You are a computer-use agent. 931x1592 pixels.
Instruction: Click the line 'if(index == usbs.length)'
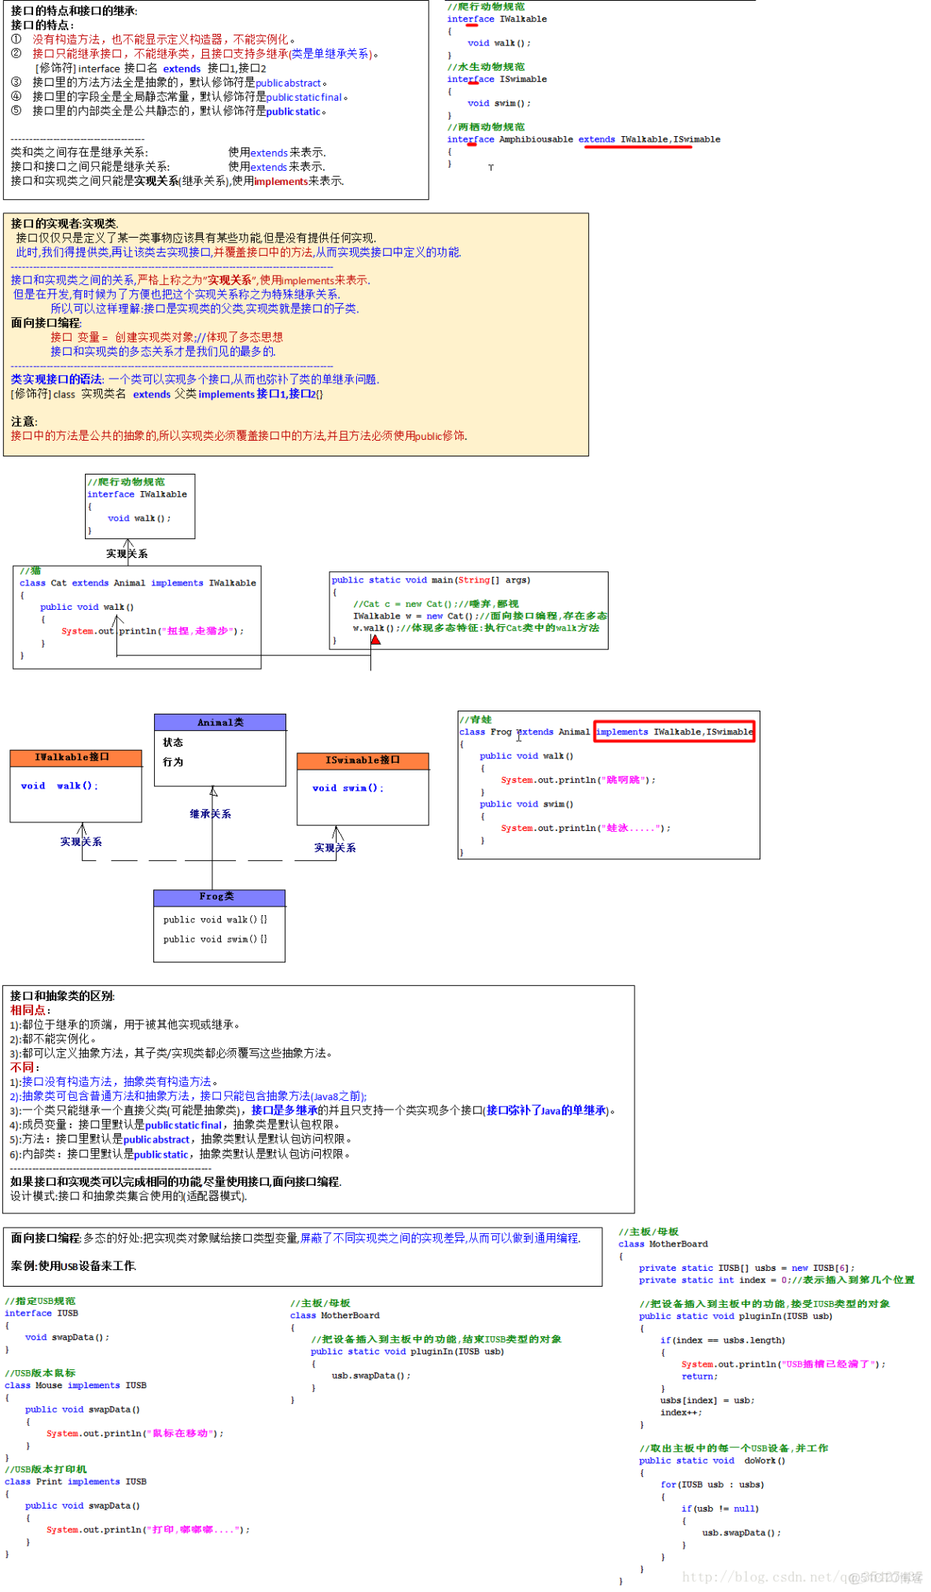[x=723, y=1340]
